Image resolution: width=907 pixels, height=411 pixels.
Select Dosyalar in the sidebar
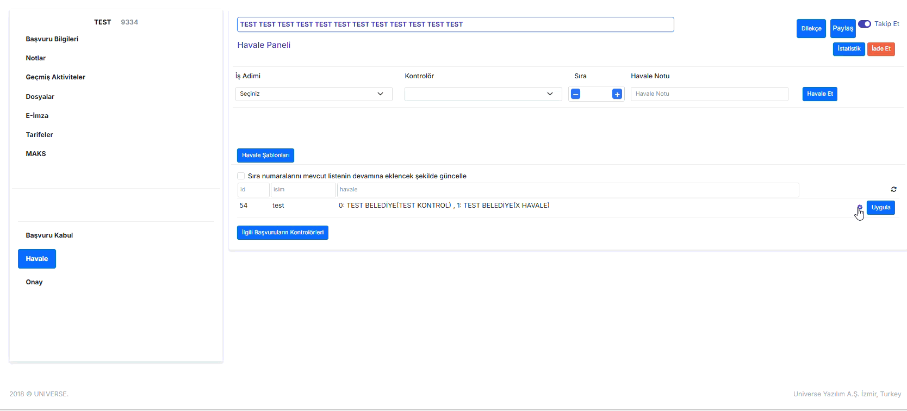click(40, 97)
